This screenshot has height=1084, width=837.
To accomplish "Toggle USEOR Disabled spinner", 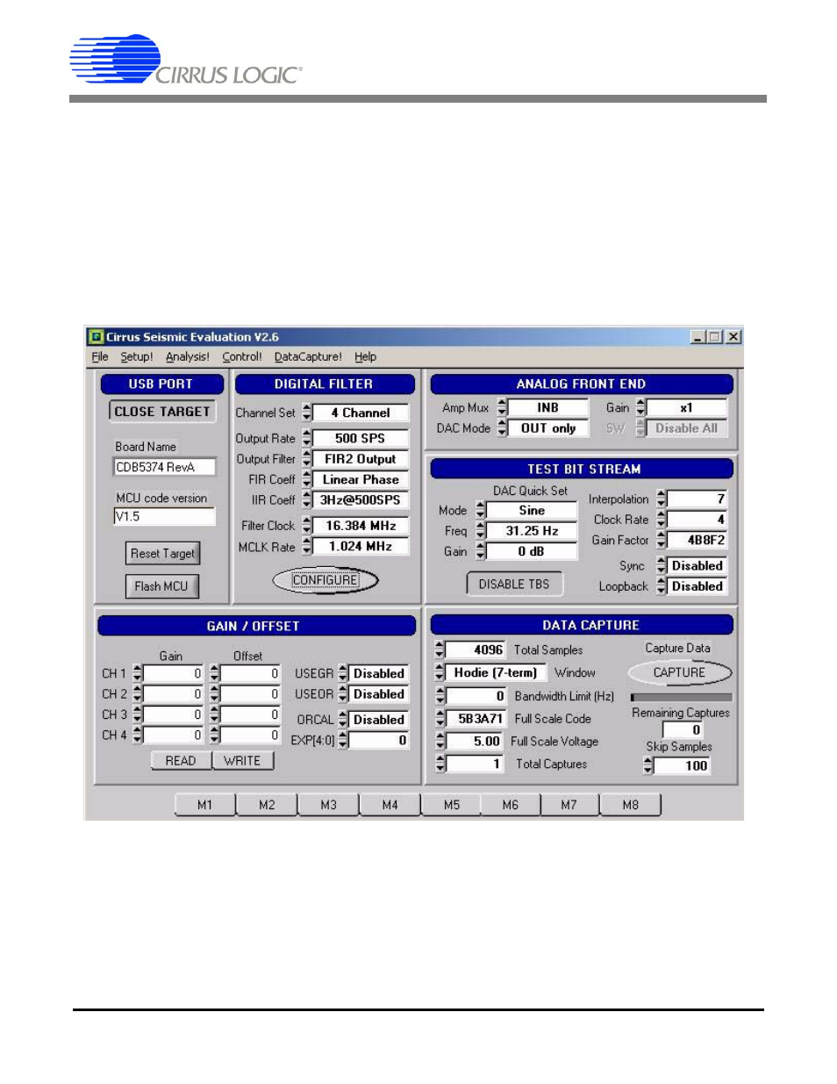I will (343, 694).
